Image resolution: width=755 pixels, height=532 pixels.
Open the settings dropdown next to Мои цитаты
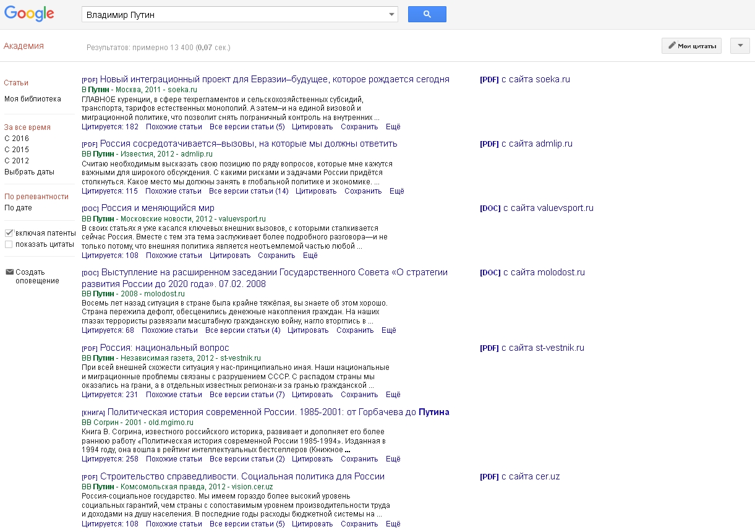point(740,46)
